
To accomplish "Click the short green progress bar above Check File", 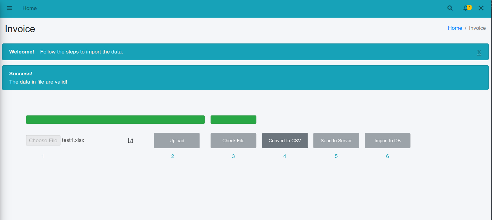I will pyautogui.click(x=233, y=120).
